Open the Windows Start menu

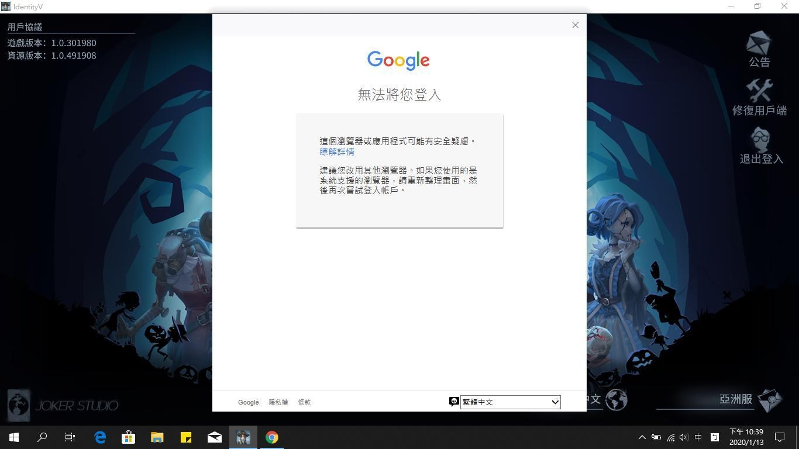click(x=14, y=437)
